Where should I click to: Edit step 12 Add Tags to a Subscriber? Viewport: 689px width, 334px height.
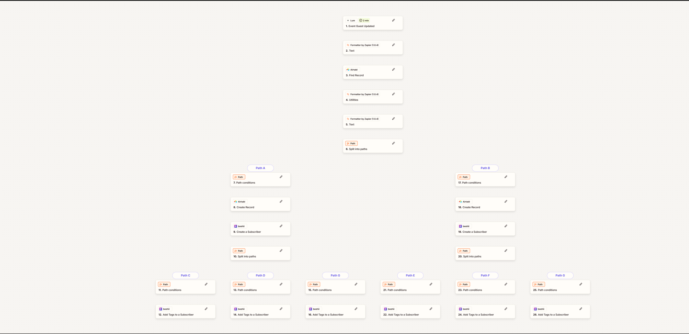point(206,309)
